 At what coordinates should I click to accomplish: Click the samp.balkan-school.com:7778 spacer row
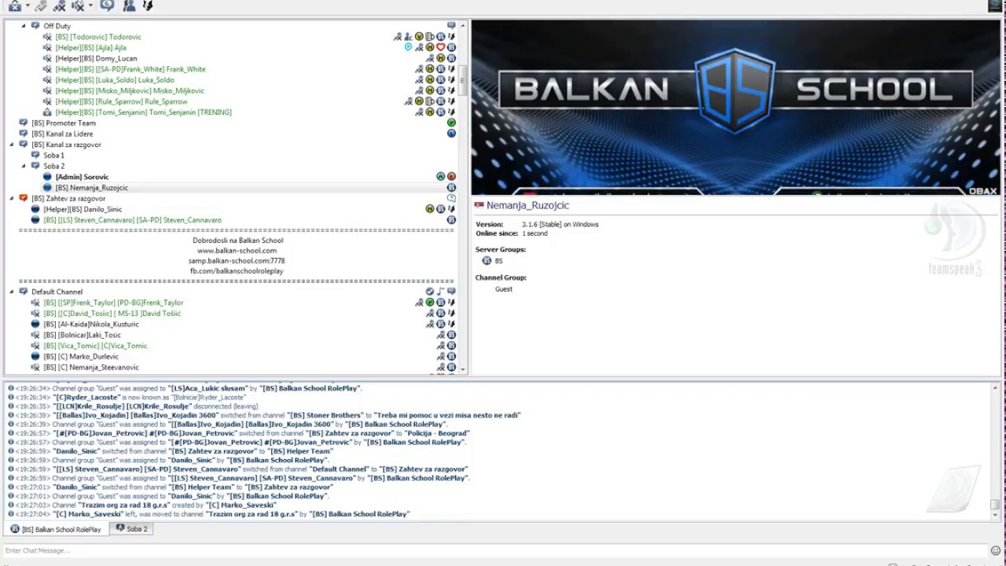(x=237, y=261)
